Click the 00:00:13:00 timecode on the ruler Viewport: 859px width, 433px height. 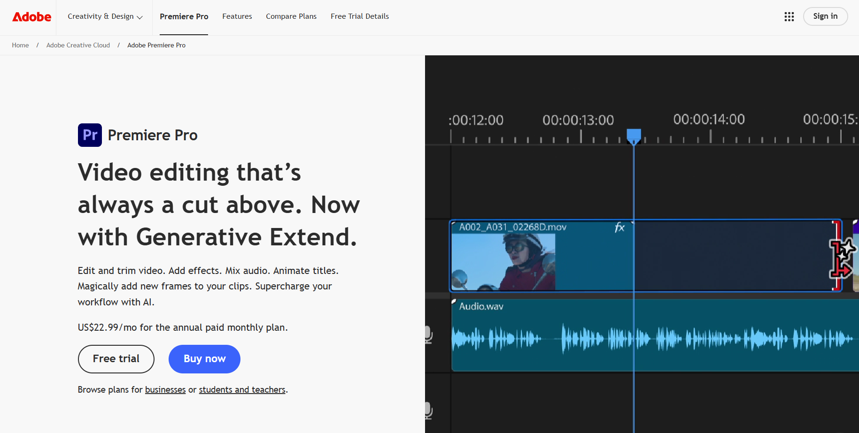(x=578, y=120)
